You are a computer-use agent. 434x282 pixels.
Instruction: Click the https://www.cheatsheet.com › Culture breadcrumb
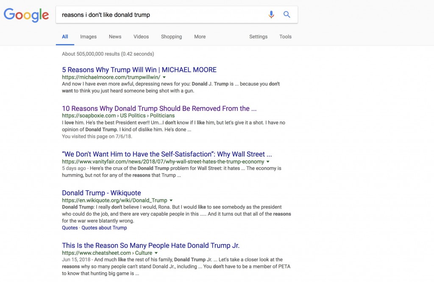[107, 253]
